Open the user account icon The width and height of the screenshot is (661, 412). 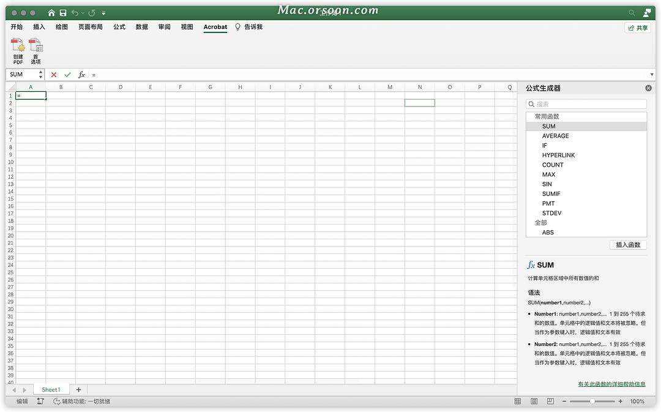click(647, 13)
